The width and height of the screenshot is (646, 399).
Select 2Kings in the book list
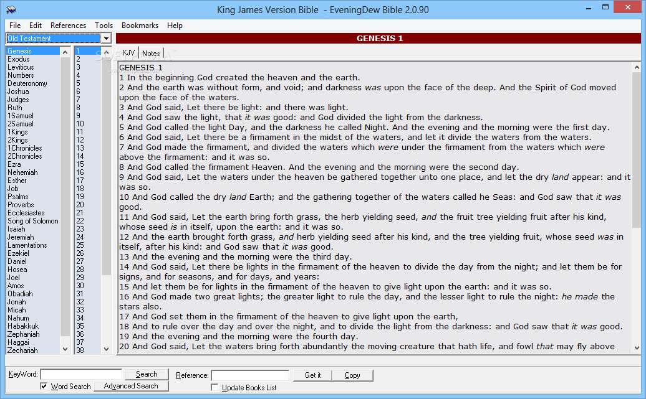pyautogui.click(x=33, y=140)
